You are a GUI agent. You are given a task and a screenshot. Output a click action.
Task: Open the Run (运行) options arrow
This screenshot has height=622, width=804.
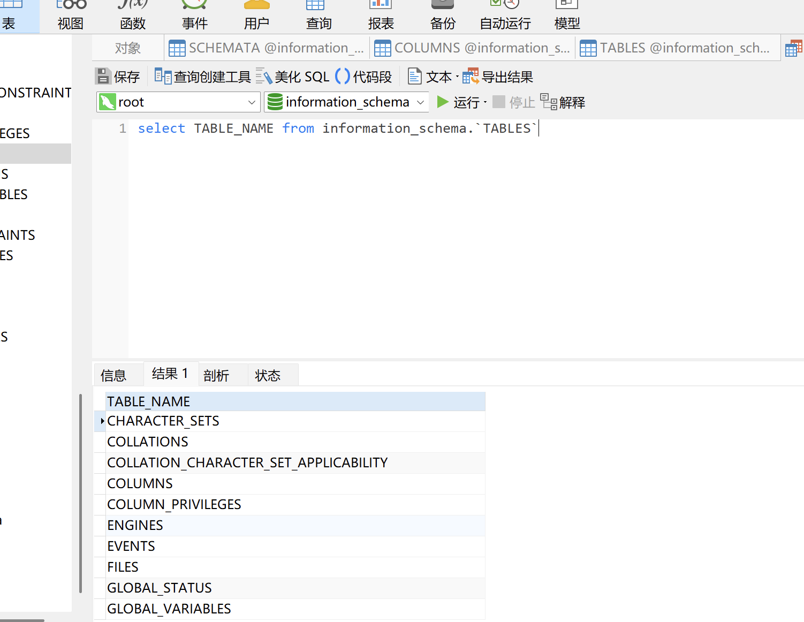486,102
